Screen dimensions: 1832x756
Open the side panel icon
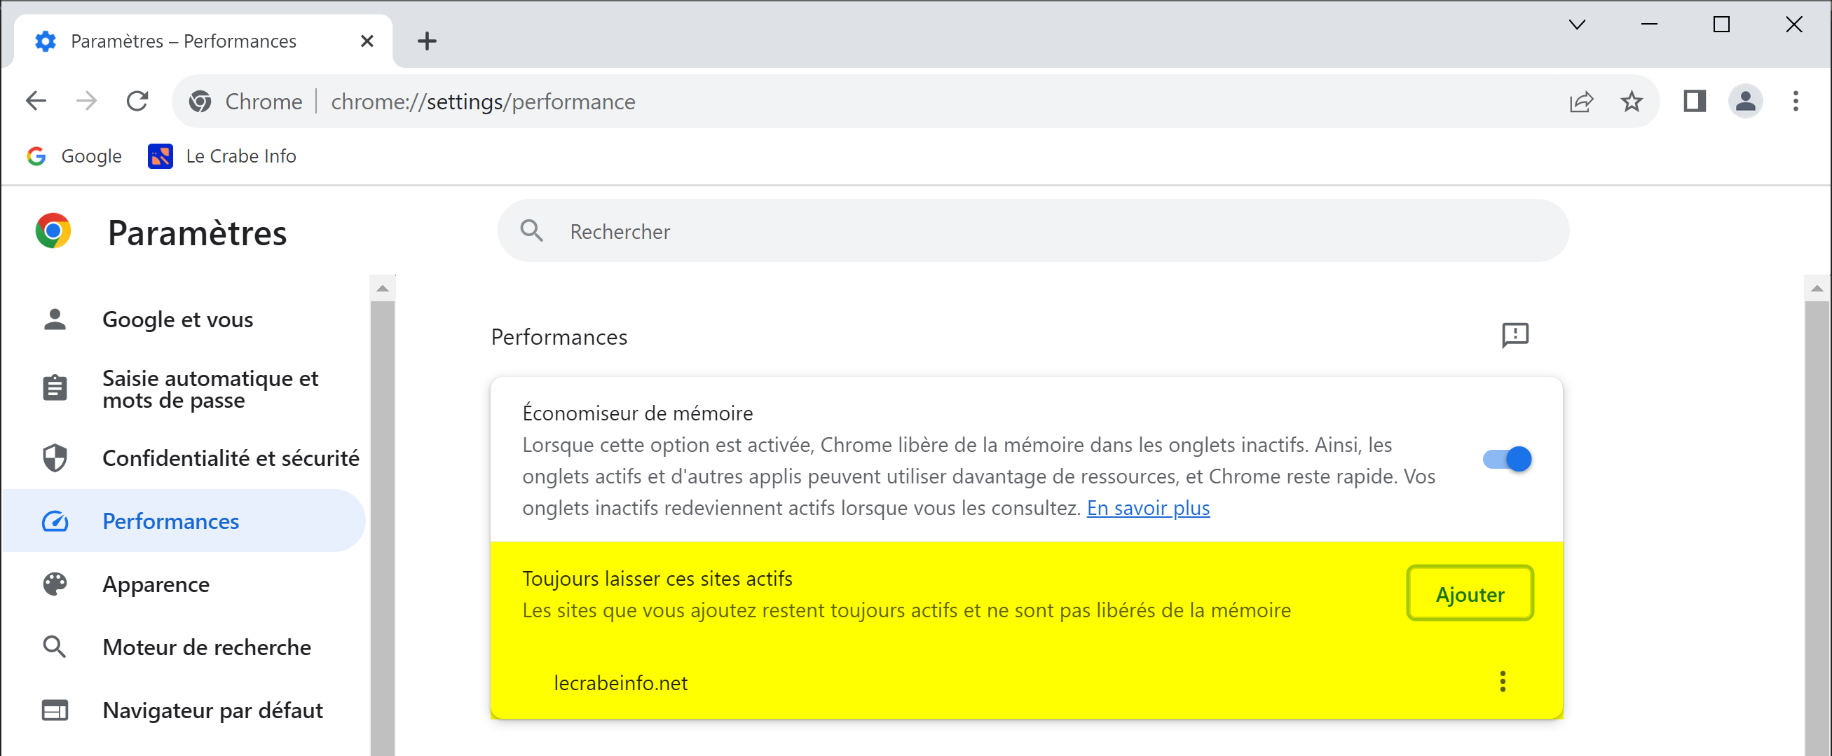[x=1695, y=102]
